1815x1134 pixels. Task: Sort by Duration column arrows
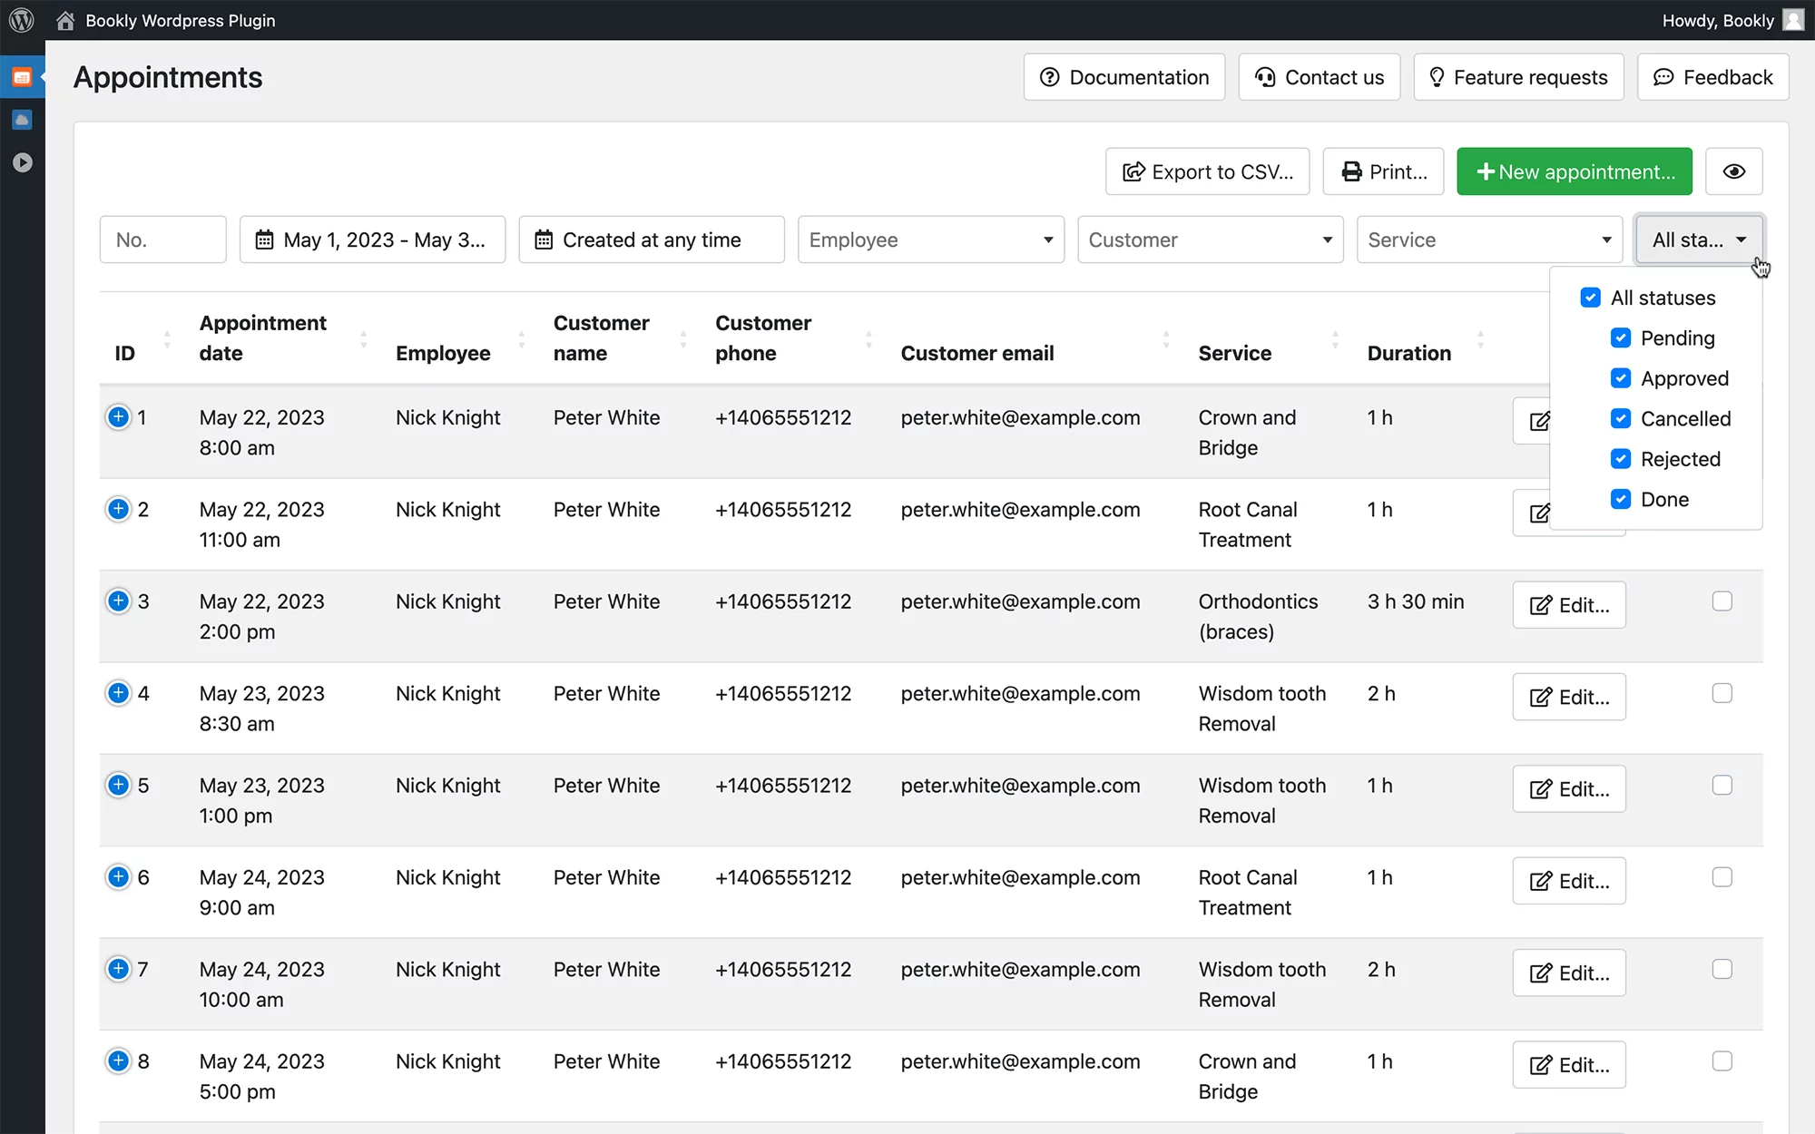(1480, 339)
